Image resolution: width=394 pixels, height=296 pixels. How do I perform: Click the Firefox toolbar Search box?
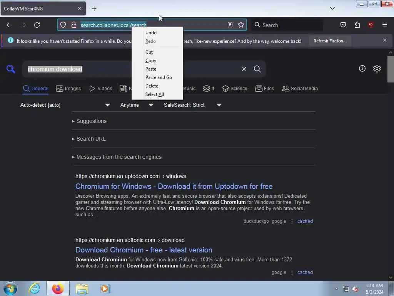coord(287,25)
